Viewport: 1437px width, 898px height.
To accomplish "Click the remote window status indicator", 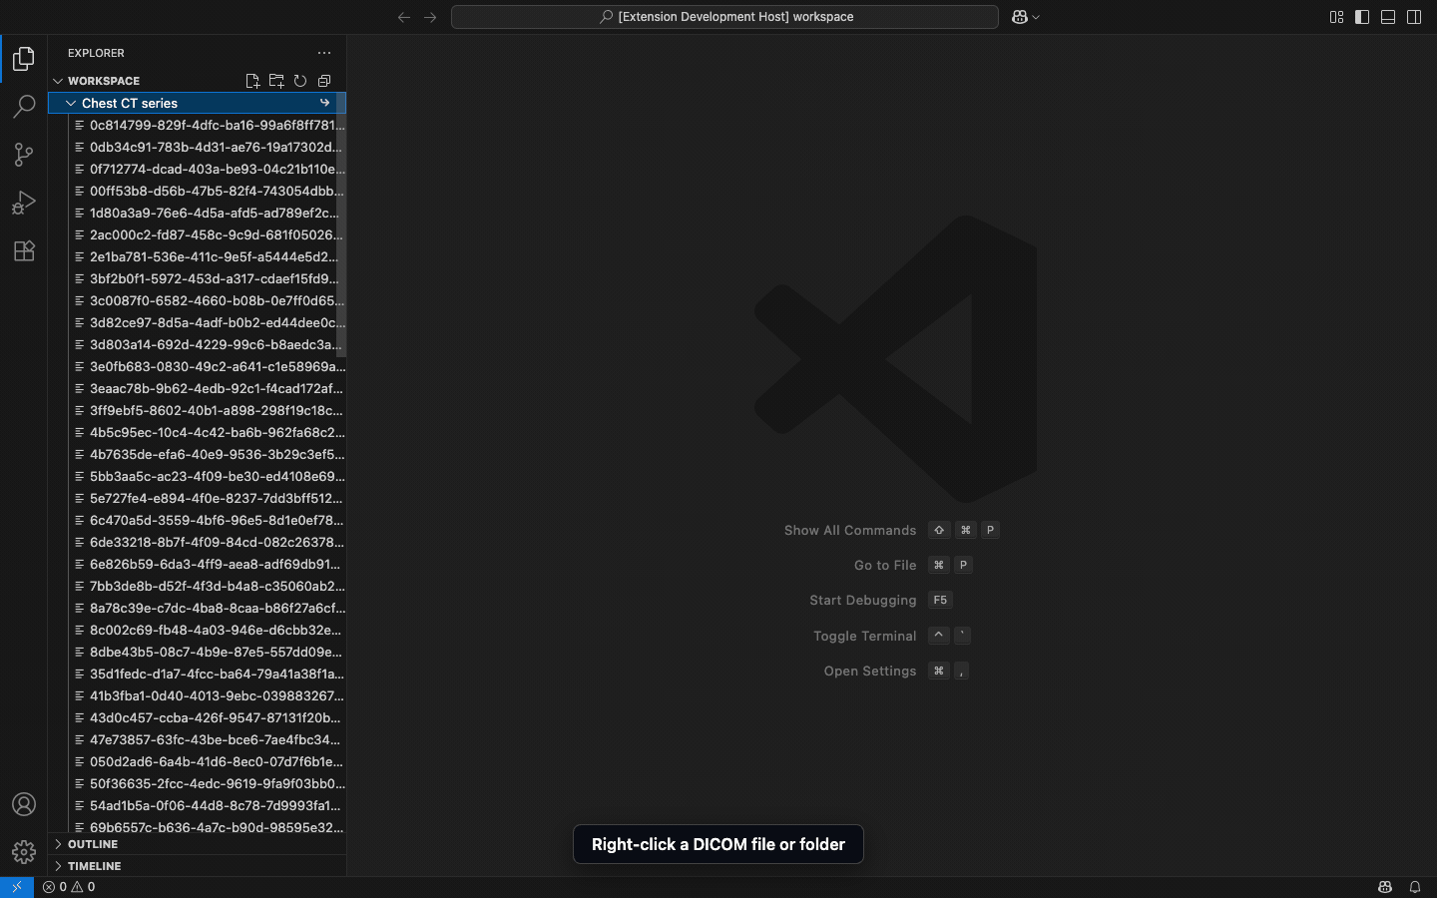I will point(17,887).
